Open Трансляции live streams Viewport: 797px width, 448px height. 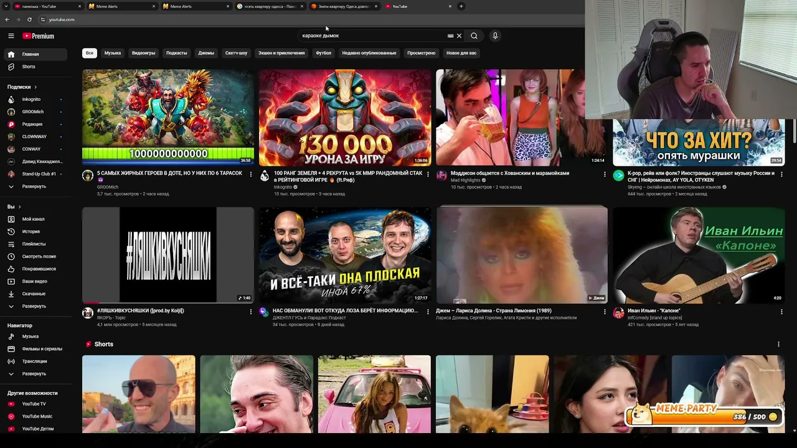tap(34, 362)
